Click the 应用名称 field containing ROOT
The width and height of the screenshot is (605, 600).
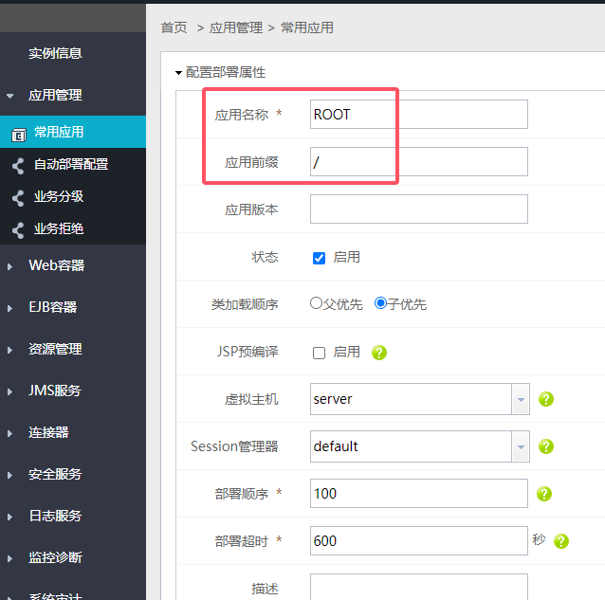[x=418, y=114]
